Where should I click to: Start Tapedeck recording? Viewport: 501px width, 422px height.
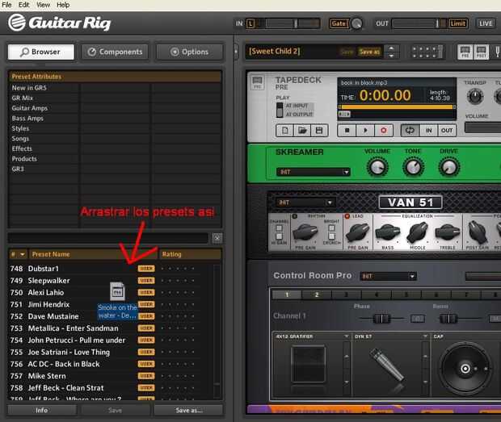383,131
